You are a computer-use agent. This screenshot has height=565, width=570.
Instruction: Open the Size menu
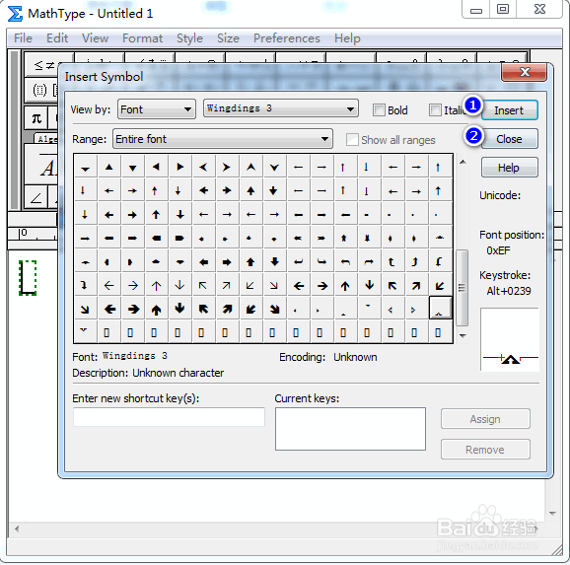pyautogui.click(x=228, y=38)
